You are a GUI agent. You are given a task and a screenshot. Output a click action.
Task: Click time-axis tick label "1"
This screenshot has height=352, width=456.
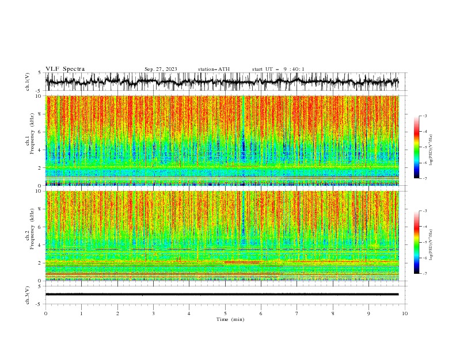[81, 313]
